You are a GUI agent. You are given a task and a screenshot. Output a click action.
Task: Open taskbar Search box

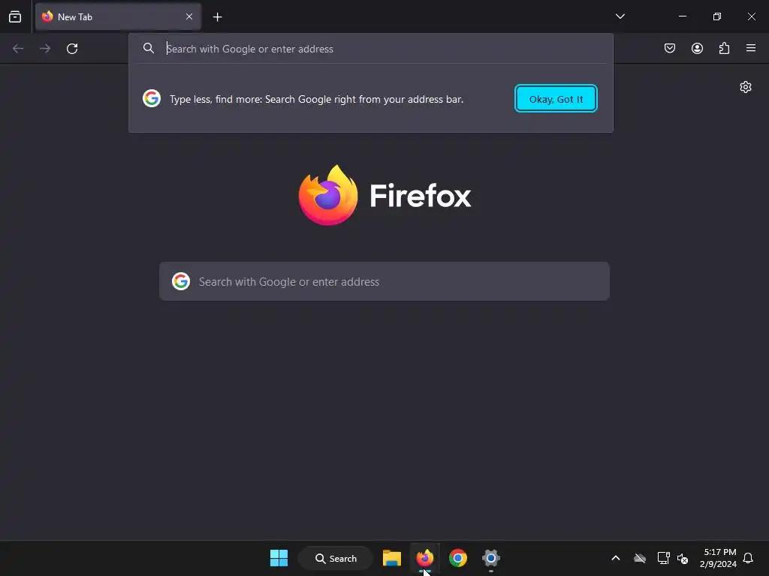tap(336, 558)
